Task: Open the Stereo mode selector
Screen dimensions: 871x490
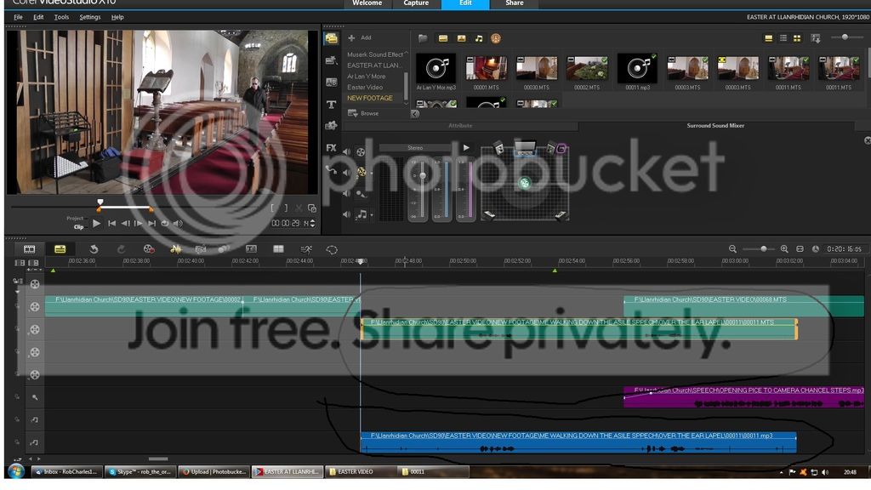Action: pyautogui.click(x=415, y=148)
